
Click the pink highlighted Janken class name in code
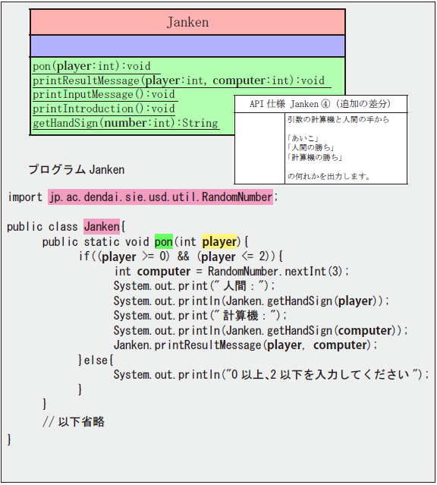point(102,226)
